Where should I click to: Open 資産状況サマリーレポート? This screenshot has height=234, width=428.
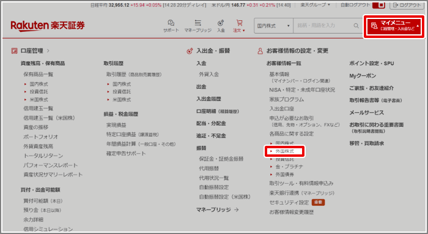[x=53, y=175]
